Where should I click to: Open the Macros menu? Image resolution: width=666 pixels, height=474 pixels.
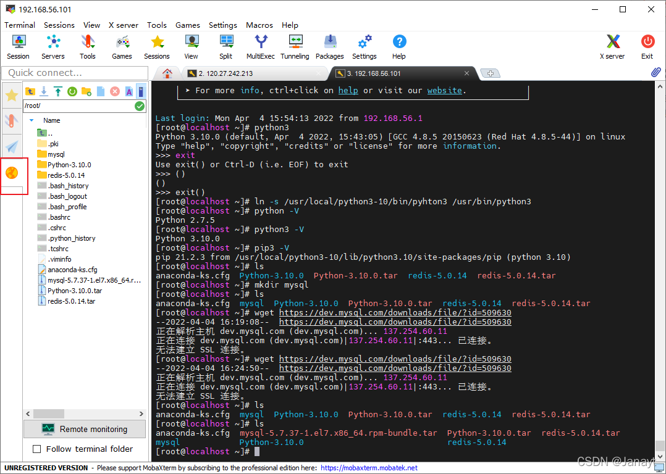coord(259,25)
